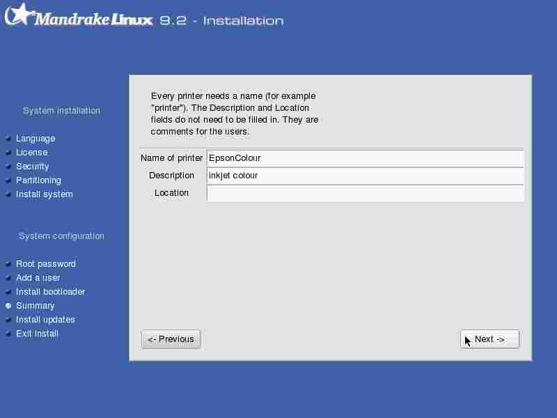Click into the empty Location field
Screen dimensions: 557x418
[x=365, y=194]
